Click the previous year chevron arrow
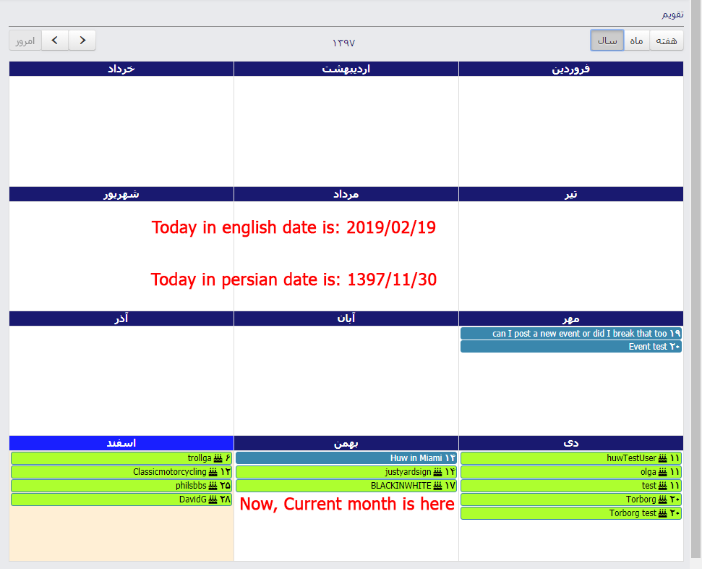702x569 pixels. (x=82, y=41)
